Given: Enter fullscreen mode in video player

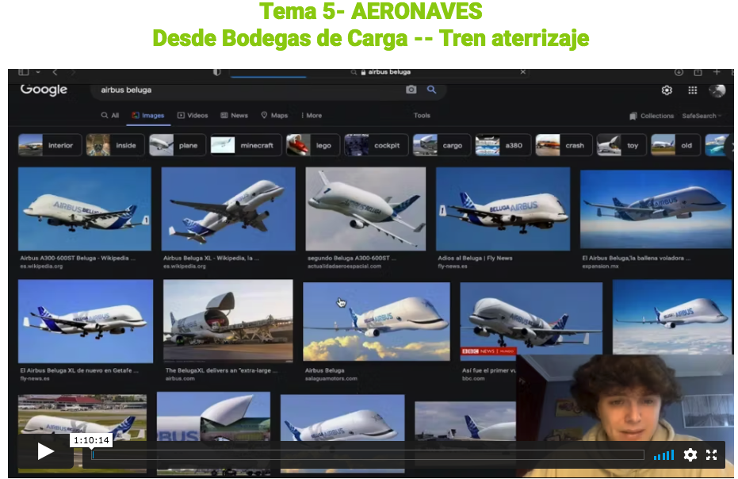Looking at the screenshot, I should (711, 454).
